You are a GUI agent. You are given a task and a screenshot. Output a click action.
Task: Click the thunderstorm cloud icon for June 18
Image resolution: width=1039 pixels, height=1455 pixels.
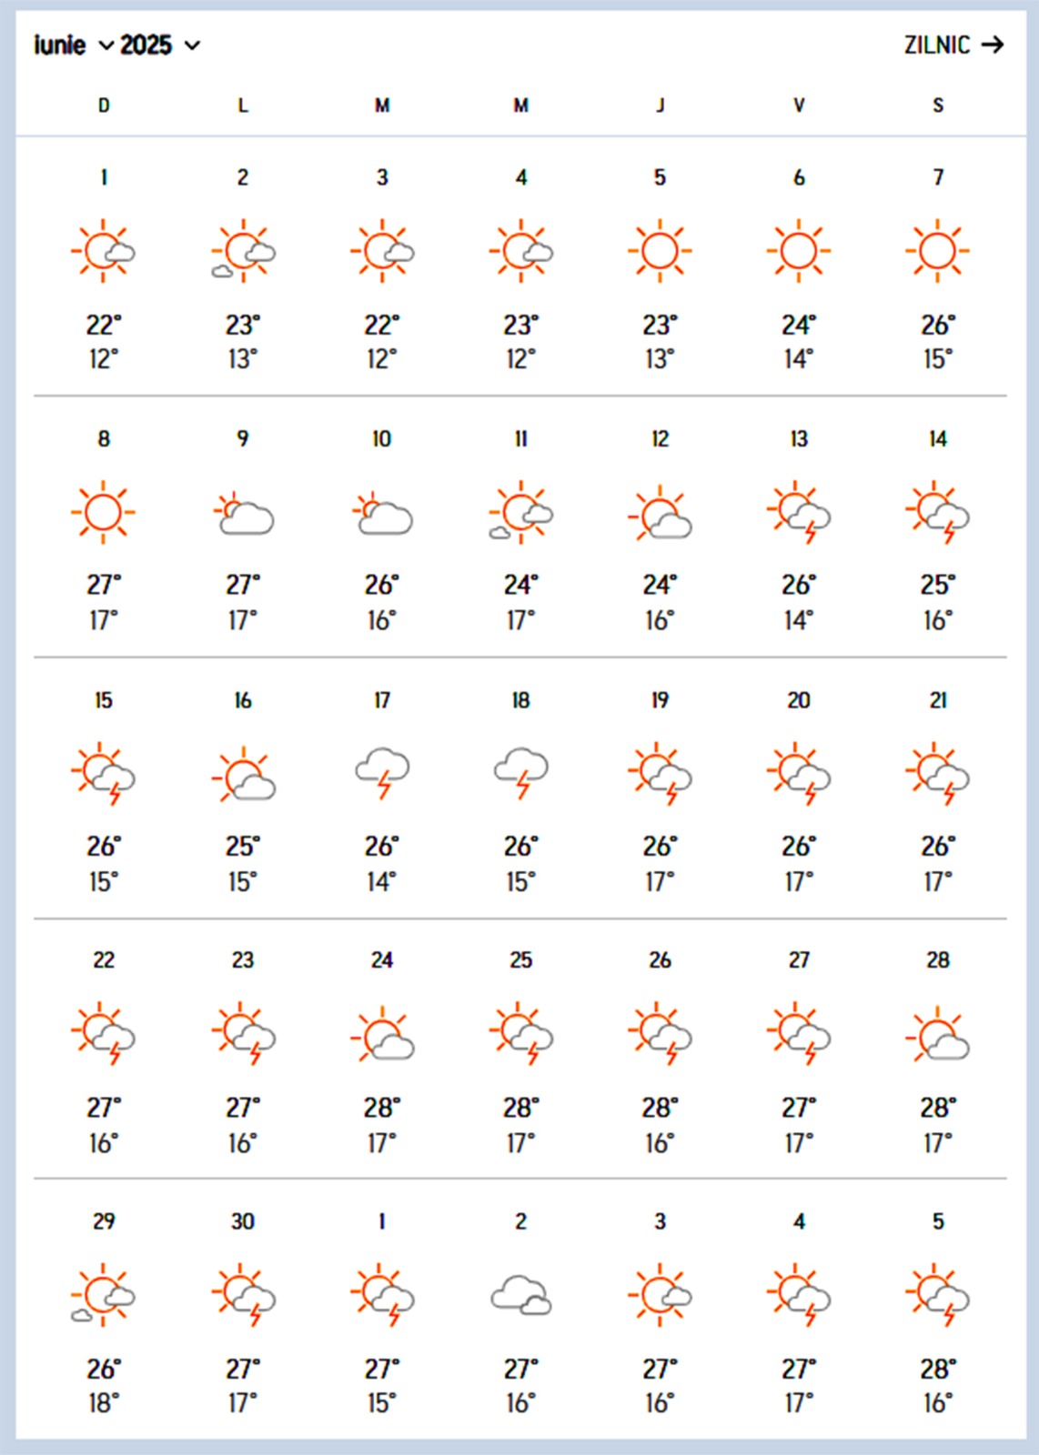[x=521, y=772]
